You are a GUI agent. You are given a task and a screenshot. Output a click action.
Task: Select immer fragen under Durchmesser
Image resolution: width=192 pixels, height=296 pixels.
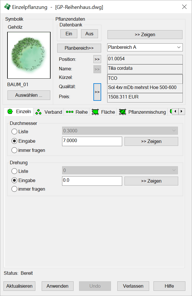coord(14,150)
